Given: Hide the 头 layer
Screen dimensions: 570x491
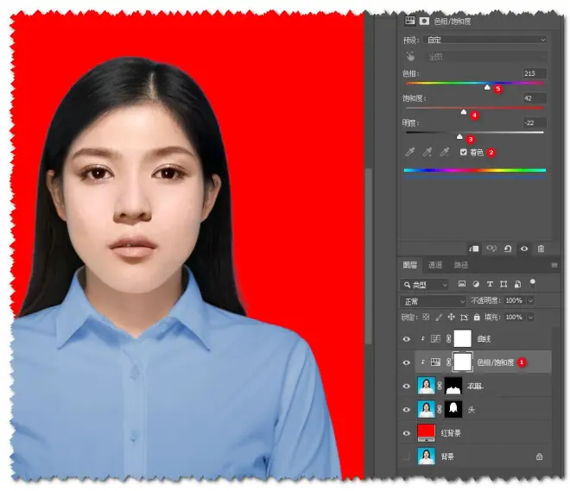Looking at the screenshot, I should (407, 410).
